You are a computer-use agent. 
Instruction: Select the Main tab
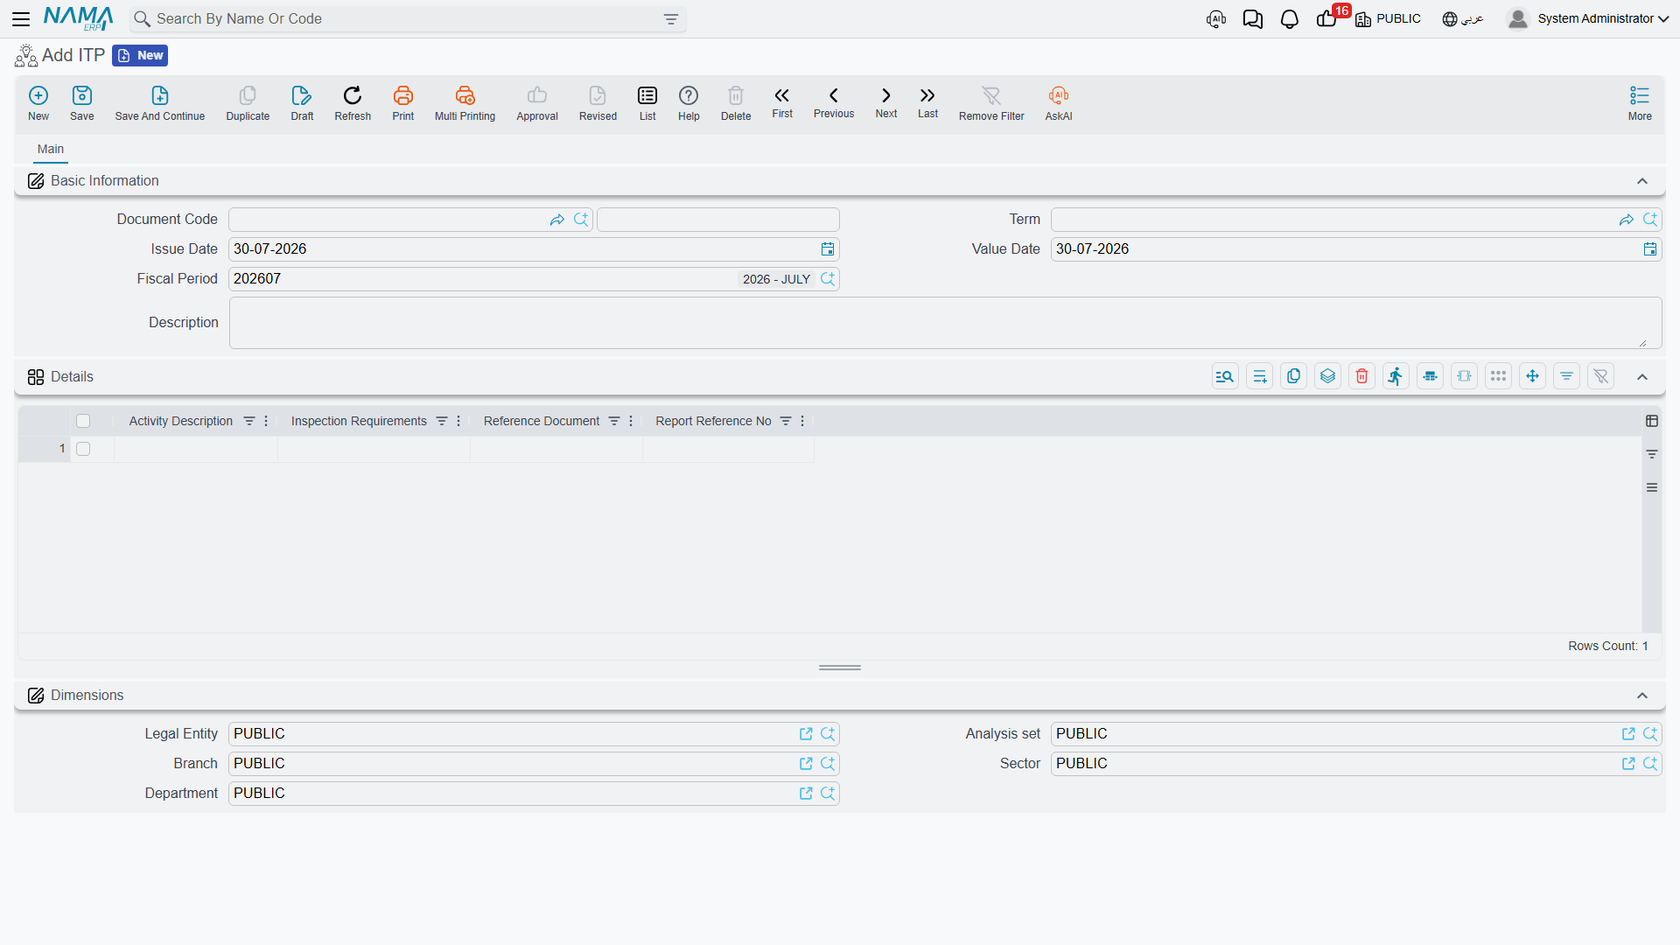point(50,149)
